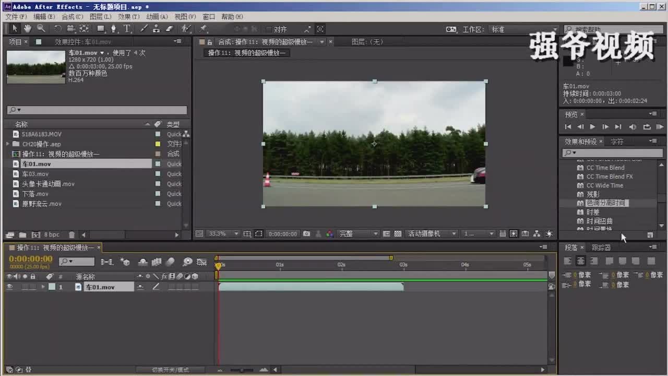The image size is (668, 376).
Task: Click the 切换开关/模式 button
Action: click(x=170, y=370)
